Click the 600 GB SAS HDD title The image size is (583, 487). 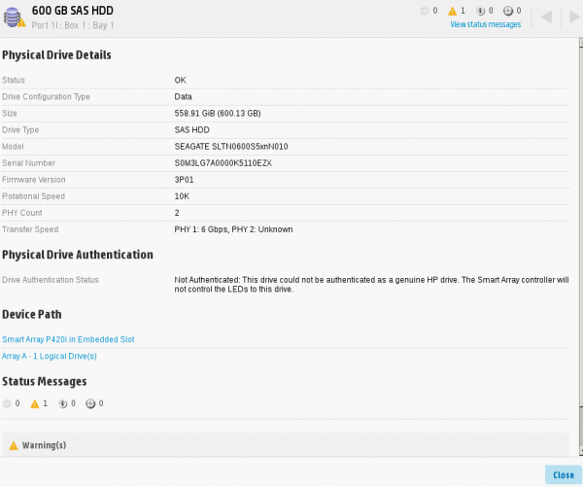pos(72,10)
